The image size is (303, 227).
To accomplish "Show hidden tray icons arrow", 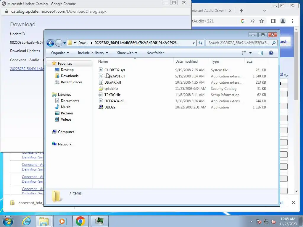I will [252, 221].
